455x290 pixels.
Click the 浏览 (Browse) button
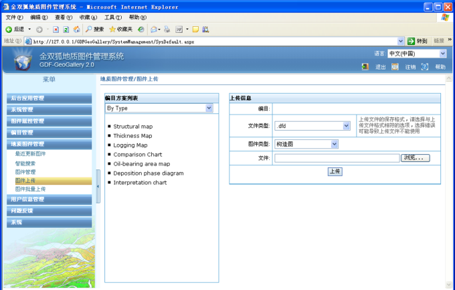(x=416, y=158)
